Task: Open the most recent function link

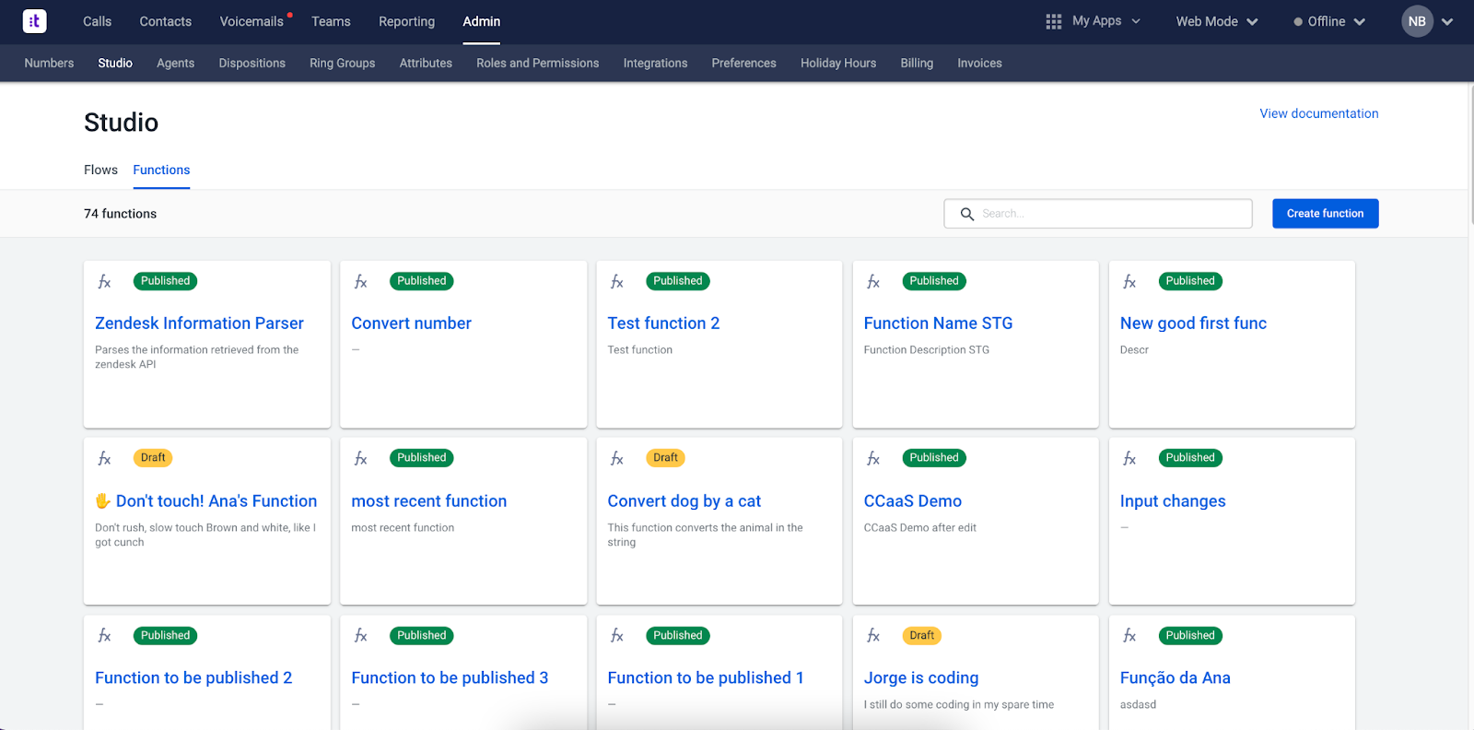Action: click(428, 501)
